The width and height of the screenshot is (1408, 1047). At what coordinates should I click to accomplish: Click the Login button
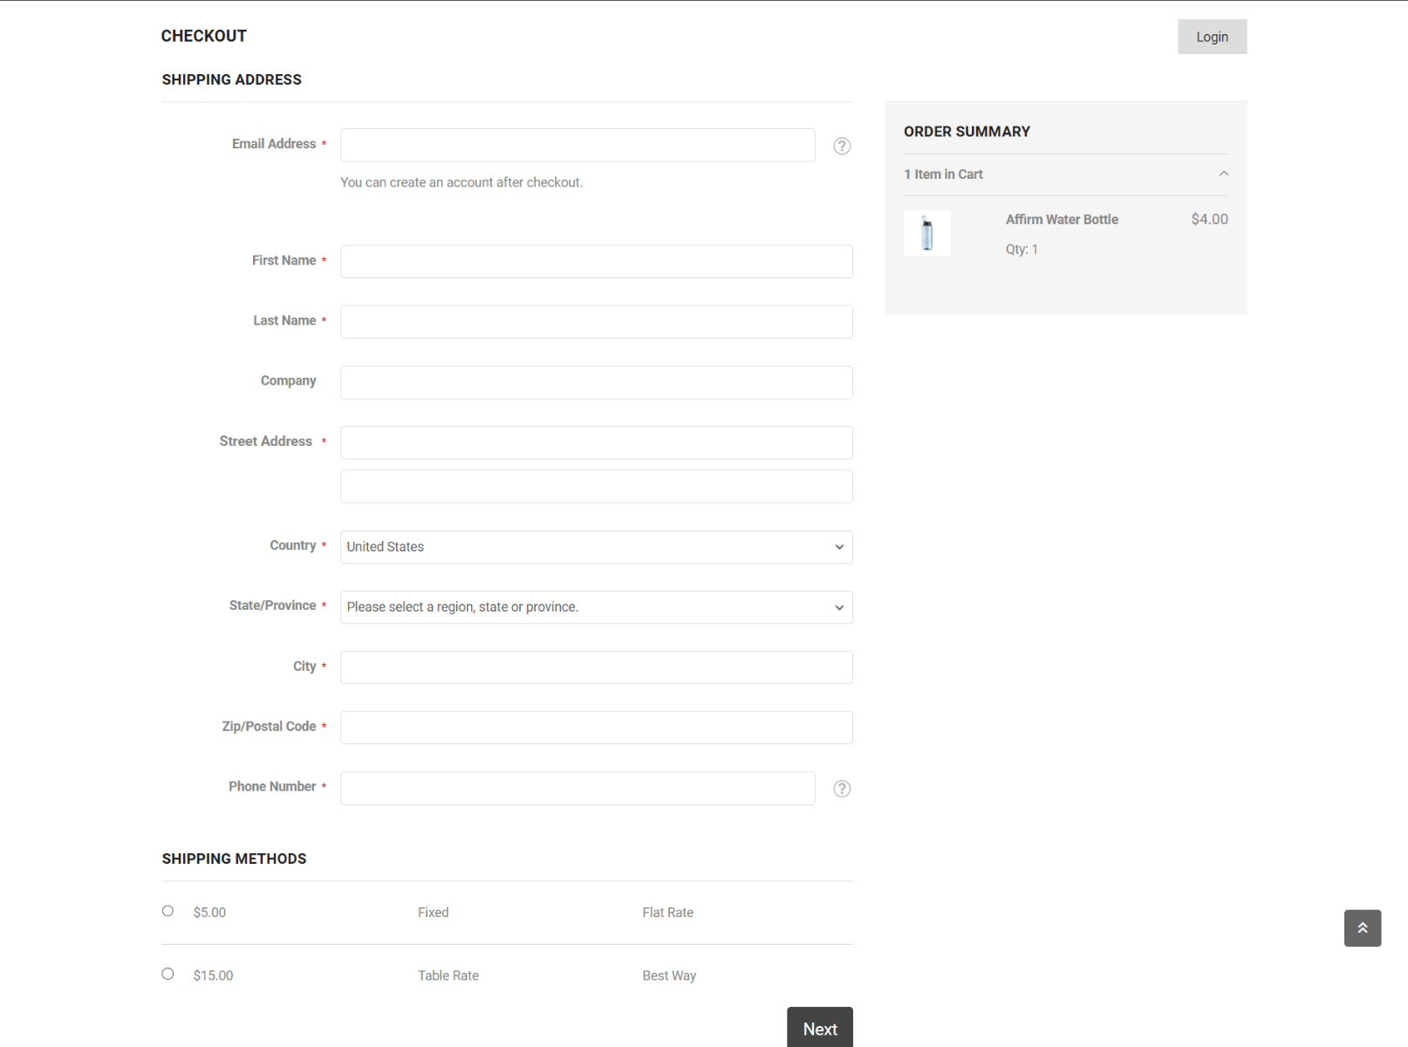pyautogui.click(x=1211, y=37)
